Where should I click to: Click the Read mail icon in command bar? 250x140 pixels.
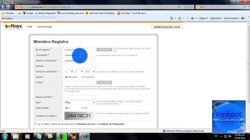click(x=187, y=18)
